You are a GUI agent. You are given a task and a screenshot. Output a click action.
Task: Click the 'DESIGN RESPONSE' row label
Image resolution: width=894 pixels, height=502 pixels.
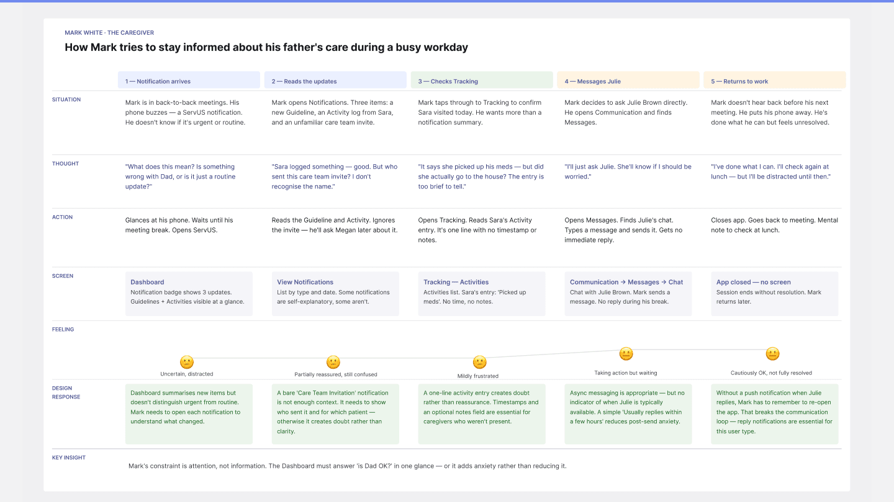tap(66, 392)
